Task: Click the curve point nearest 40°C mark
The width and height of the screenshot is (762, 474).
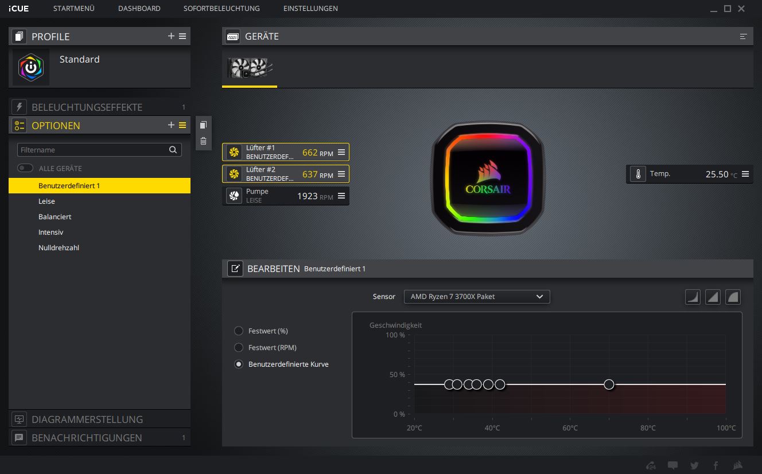Action: (x=488, y=384)
